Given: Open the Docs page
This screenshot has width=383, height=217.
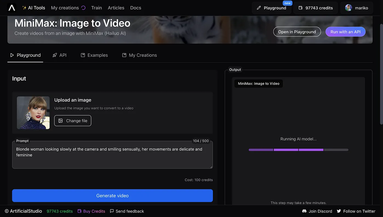Looking at the screenshot, I should 136,8.
